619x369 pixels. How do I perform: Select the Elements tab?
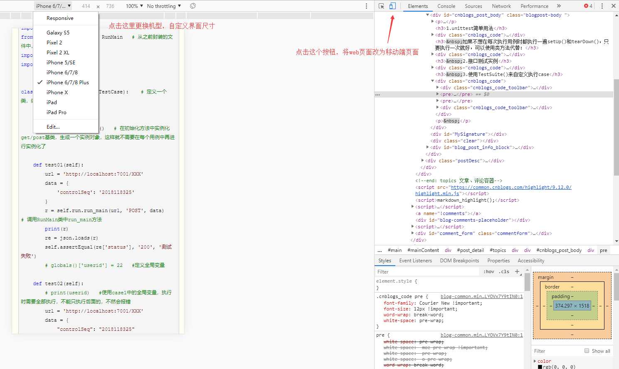pyautogui.click(x=418, y=6)
